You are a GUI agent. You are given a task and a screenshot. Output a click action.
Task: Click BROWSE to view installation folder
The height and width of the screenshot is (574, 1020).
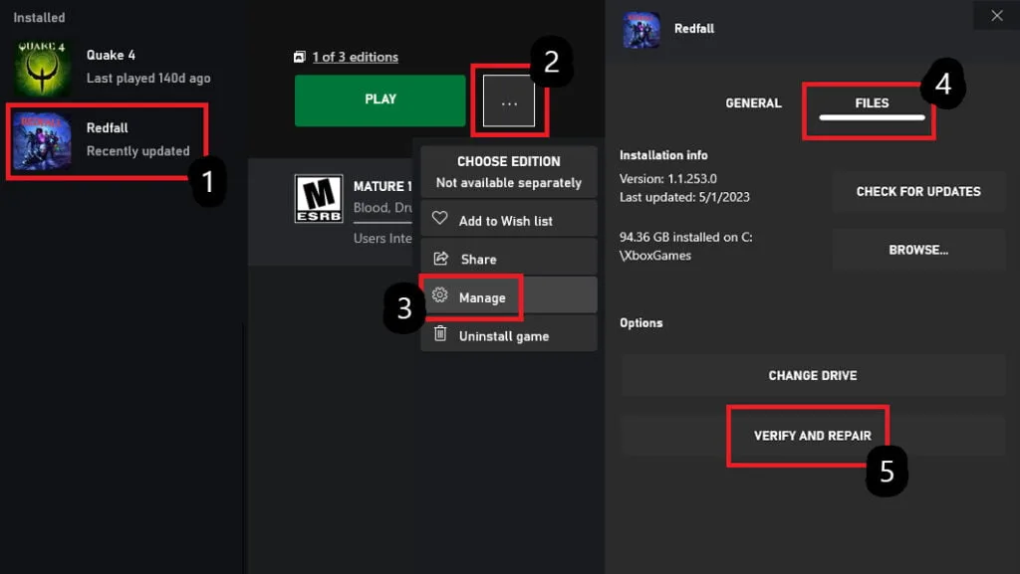918,249
